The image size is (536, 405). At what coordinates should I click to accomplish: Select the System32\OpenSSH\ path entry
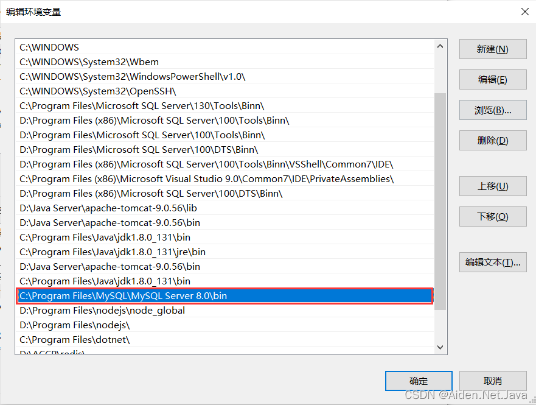coord(224,91)
